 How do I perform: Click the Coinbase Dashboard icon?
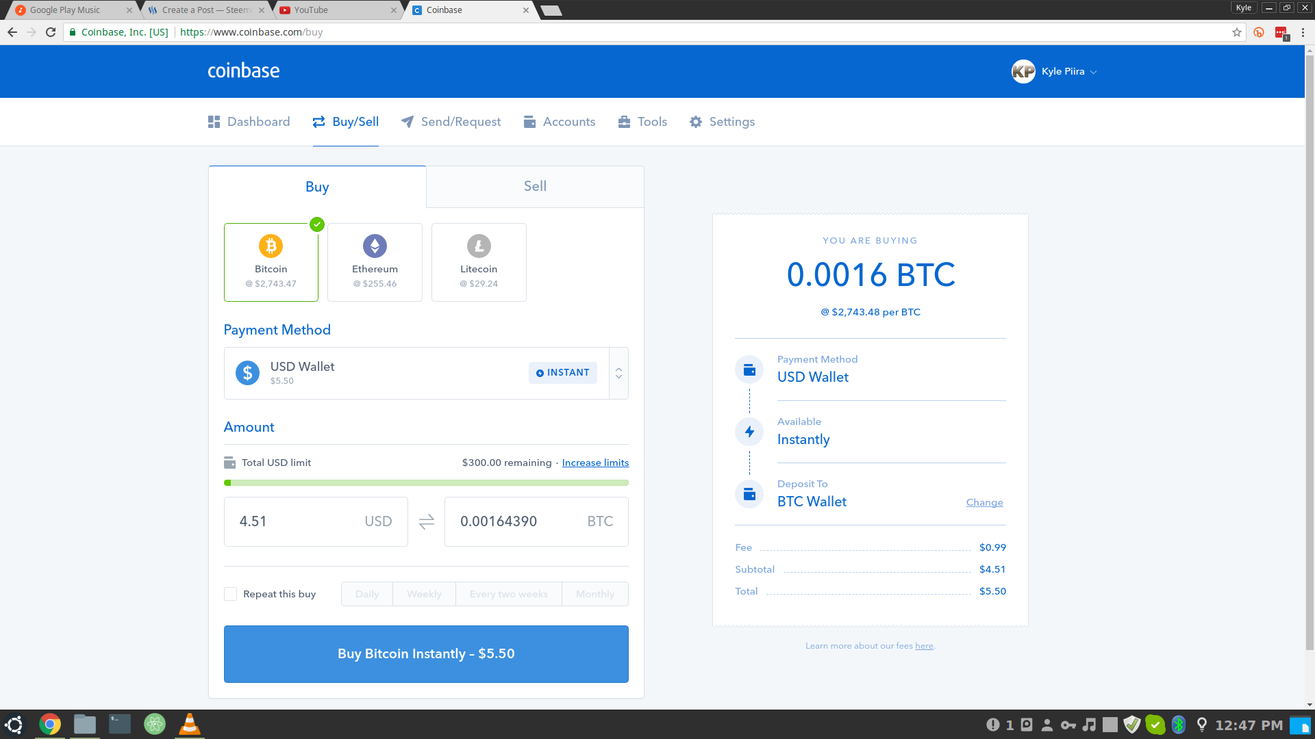click(213, 122)
